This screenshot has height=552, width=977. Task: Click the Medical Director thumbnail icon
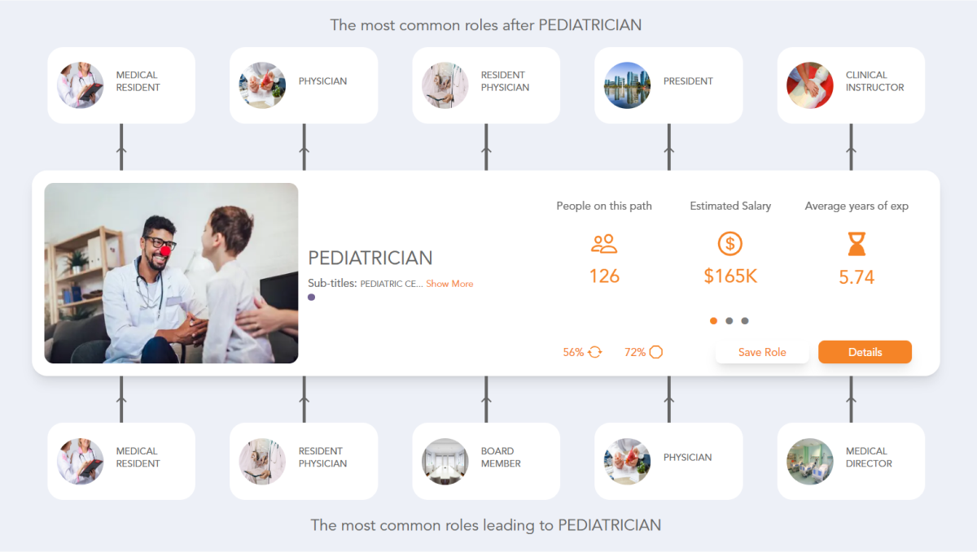(x=809, y=461)
